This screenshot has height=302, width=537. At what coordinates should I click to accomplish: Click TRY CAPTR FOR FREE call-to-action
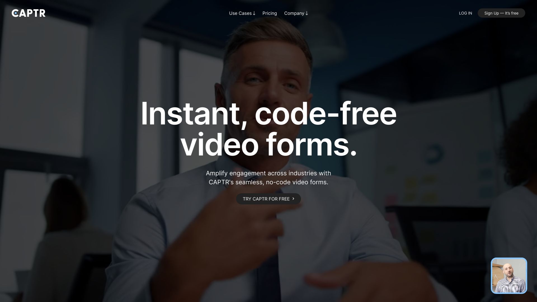tap(268, 199)
